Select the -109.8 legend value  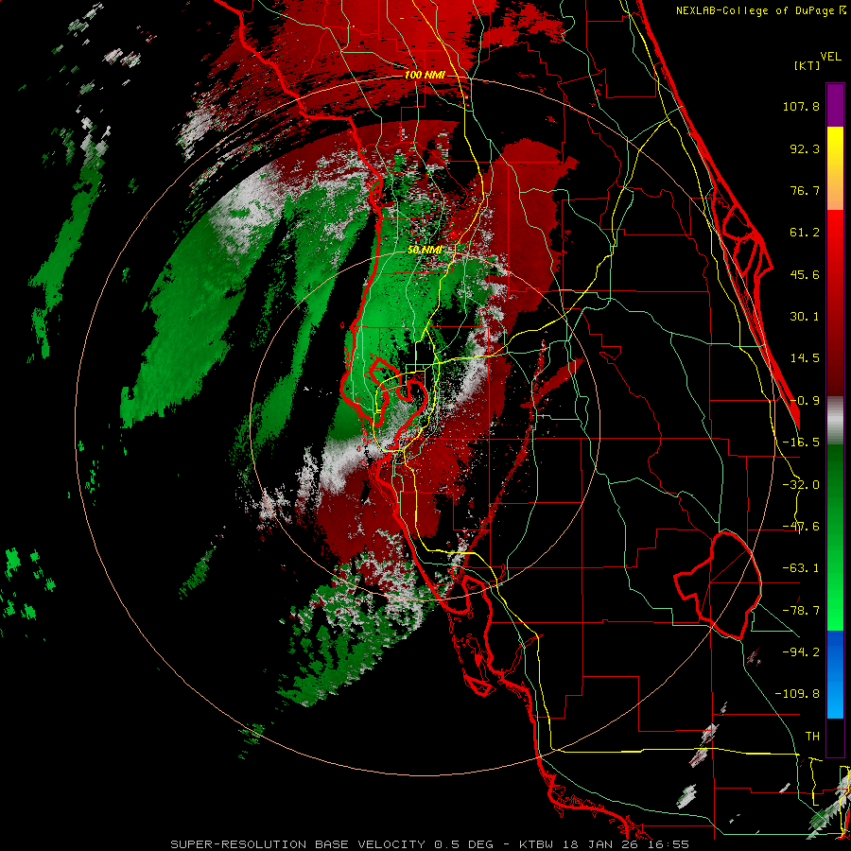click(797, 694)
